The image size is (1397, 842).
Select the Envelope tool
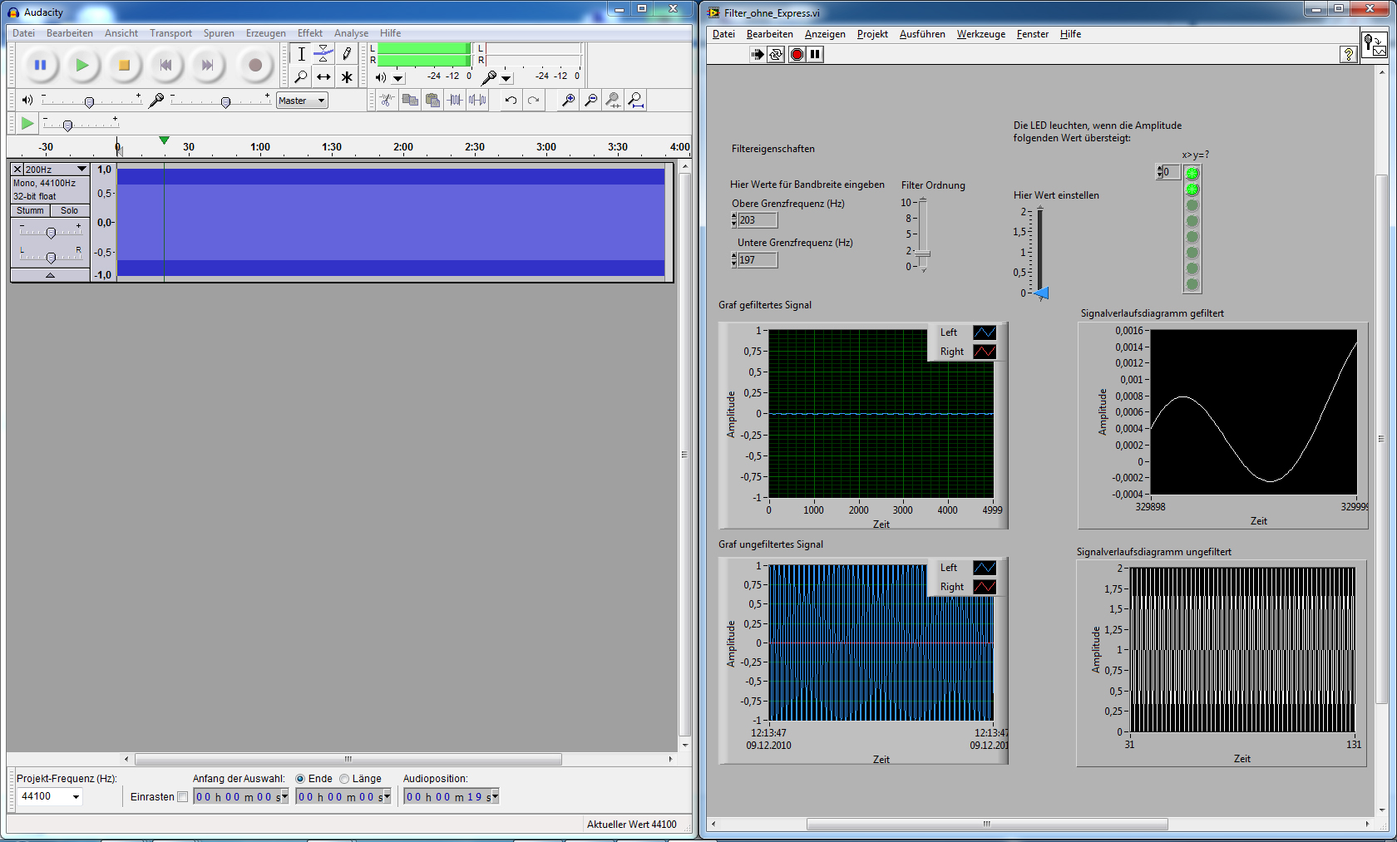323,54
